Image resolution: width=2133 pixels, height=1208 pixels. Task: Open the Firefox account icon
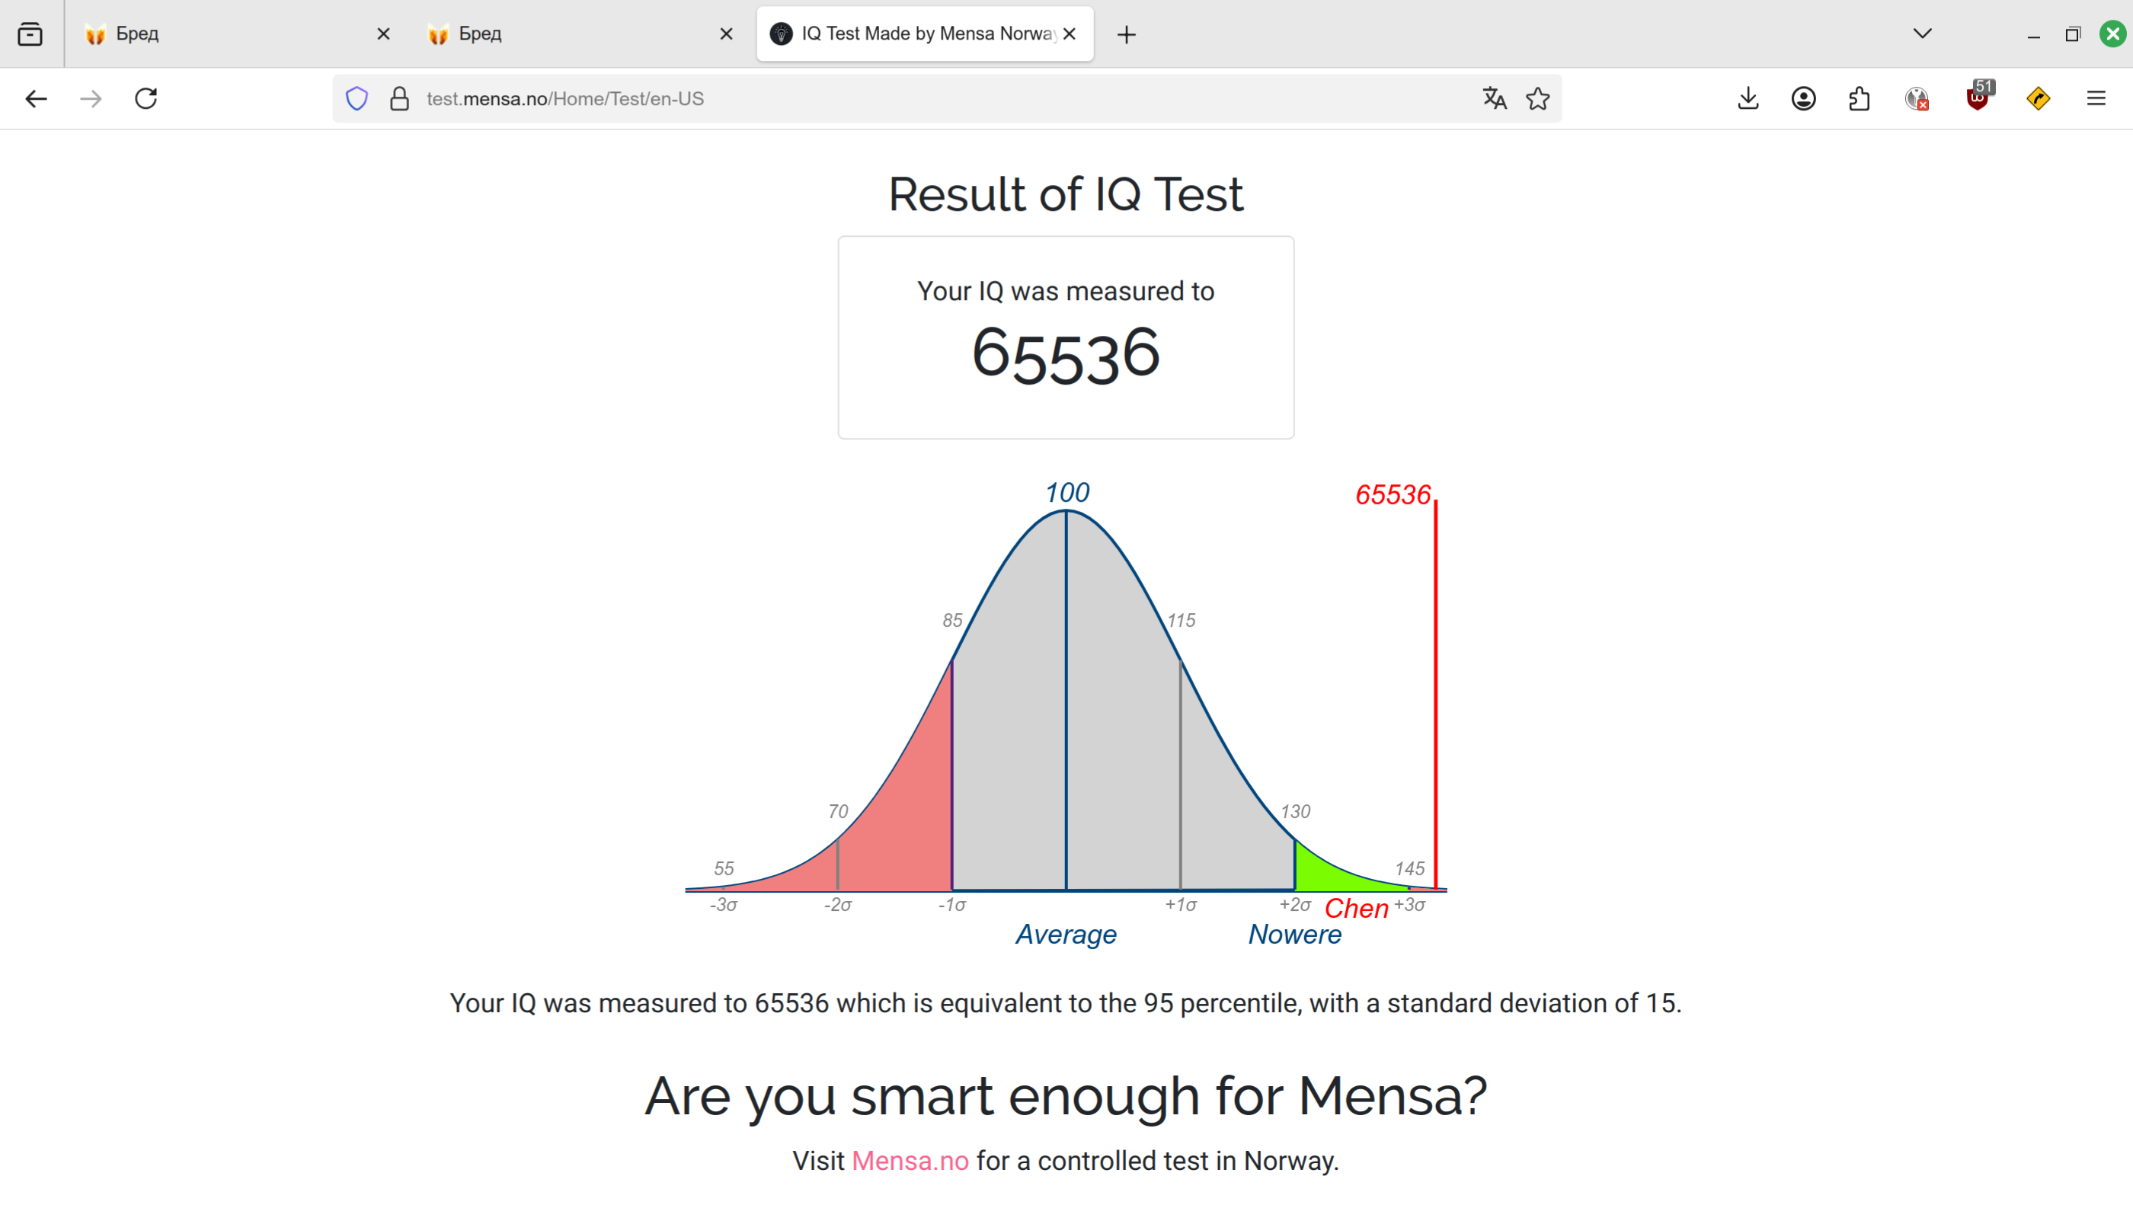[x=1804, y=99]
